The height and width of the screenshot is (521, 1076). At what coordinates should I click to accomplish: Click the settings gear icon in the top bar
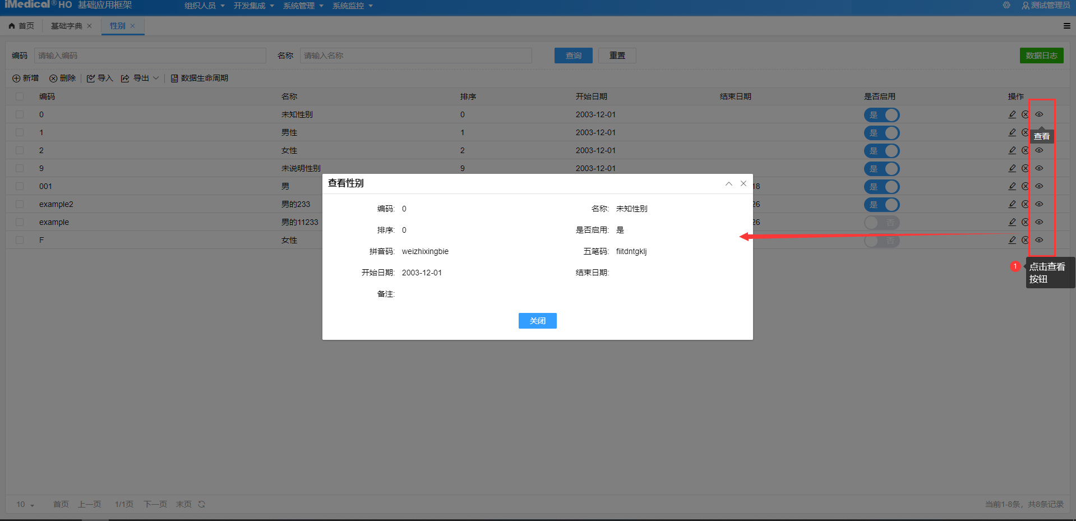(x=1006, y=5)
